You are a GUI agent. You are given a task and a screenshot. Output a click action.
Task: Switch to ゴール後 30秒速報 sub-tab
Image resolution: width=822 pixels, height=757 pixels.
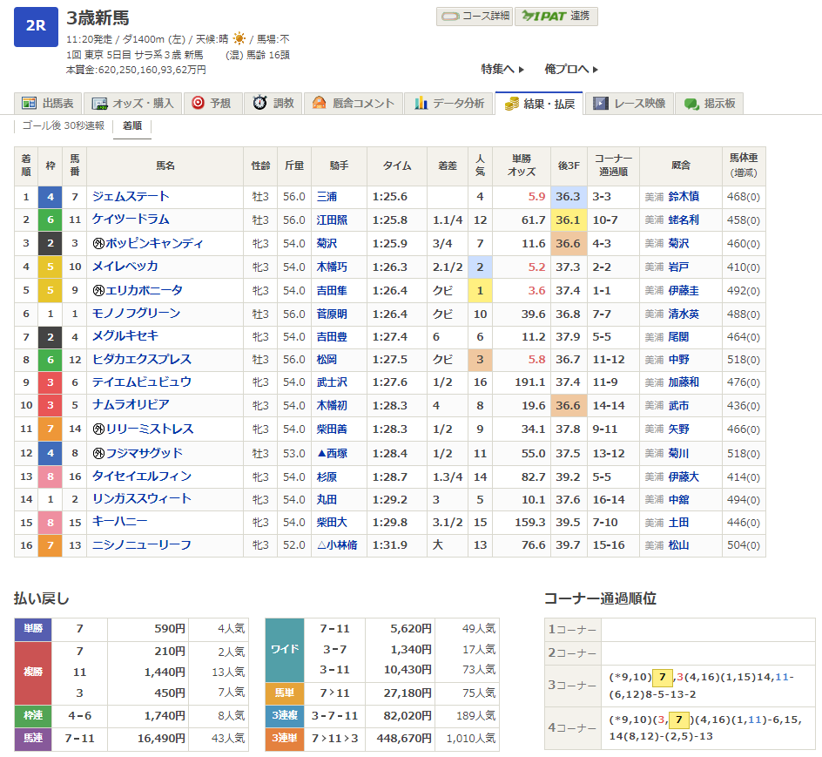coord(63,125)
